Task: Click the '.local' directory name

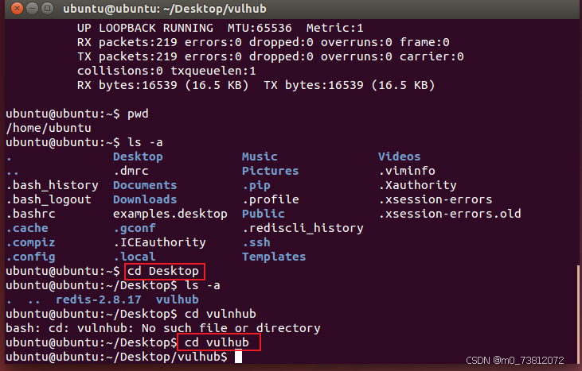Action: click(135, 257)
